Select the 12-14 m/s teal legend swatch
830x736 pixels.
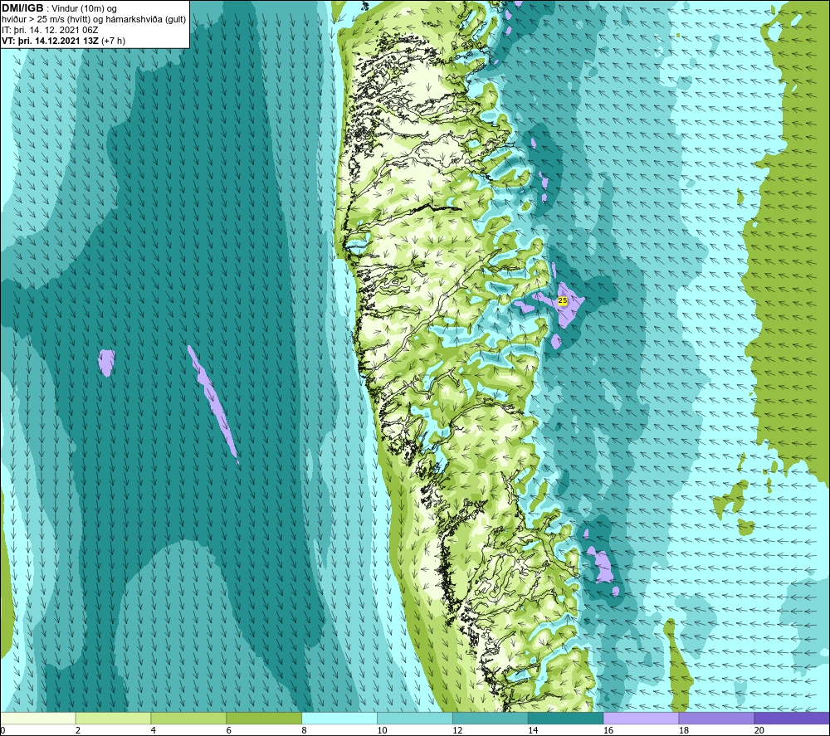pyautogui.click(x=491, y=718)
